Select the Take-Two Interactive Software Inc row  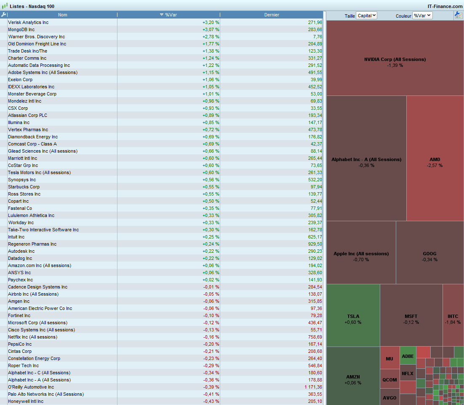161,230
